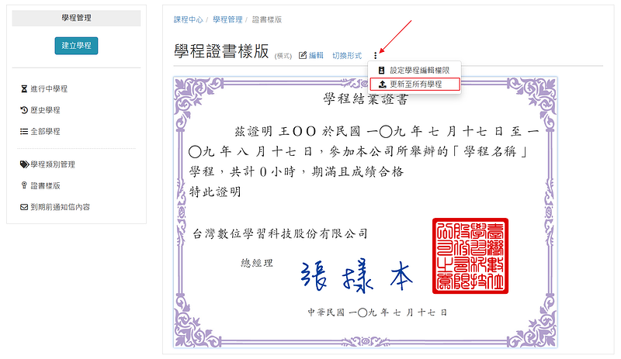Open the three-dot more options menu
Image resolution: width=621 pixels, height=359 pixels.
click(x=376, y=56)
